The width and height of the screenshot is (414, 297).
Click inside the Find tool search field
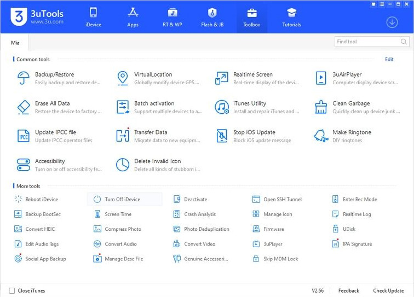(x=367, y=42)
